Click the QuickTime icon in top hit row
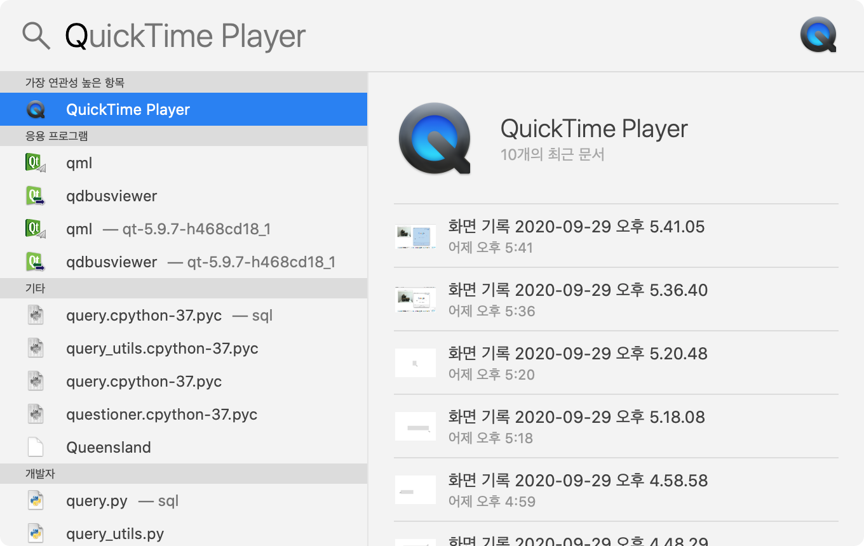Screen dimensions: 864x546 36,109
